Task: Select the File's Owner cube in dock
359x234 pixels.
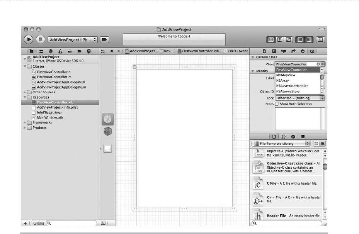Action: coord(107,119)
